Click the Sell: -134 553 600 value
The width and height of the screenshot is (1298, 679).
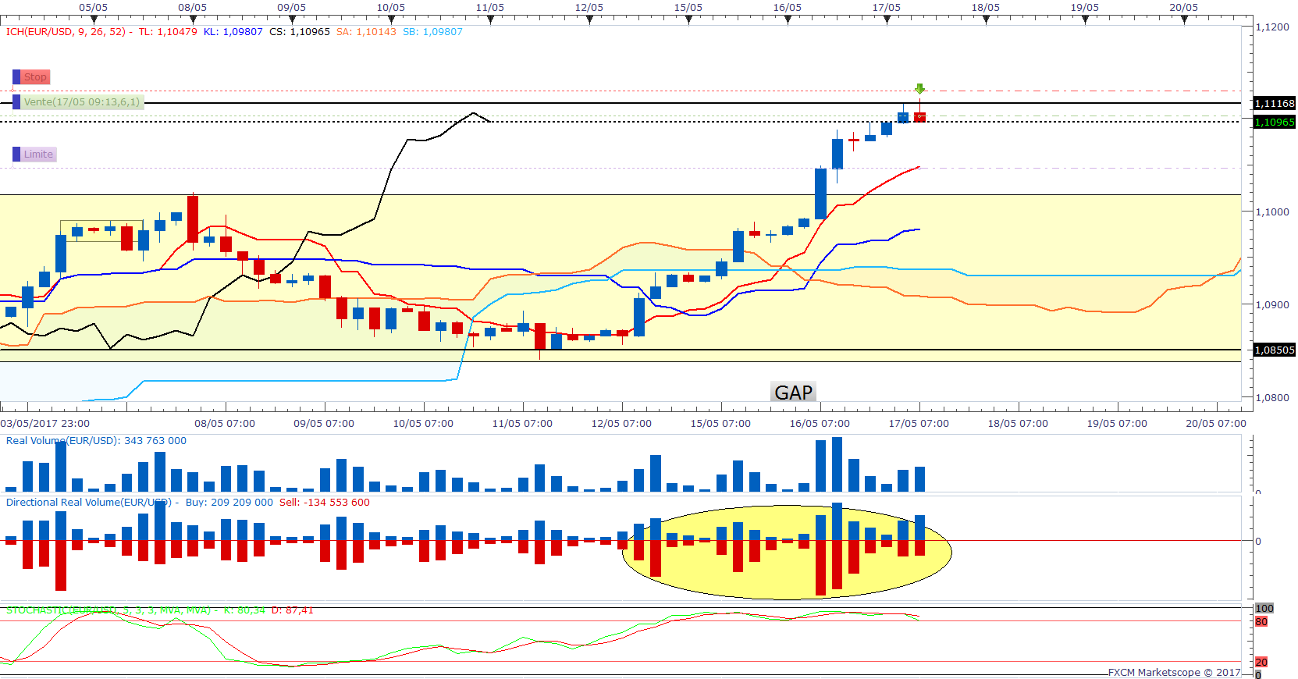(325, 503)
